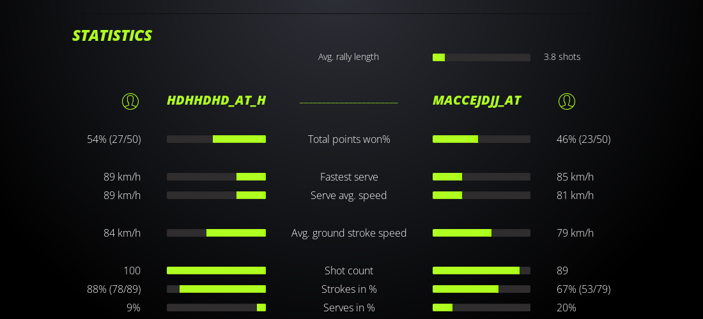Click the Shot count label

[x=349, y=271]
